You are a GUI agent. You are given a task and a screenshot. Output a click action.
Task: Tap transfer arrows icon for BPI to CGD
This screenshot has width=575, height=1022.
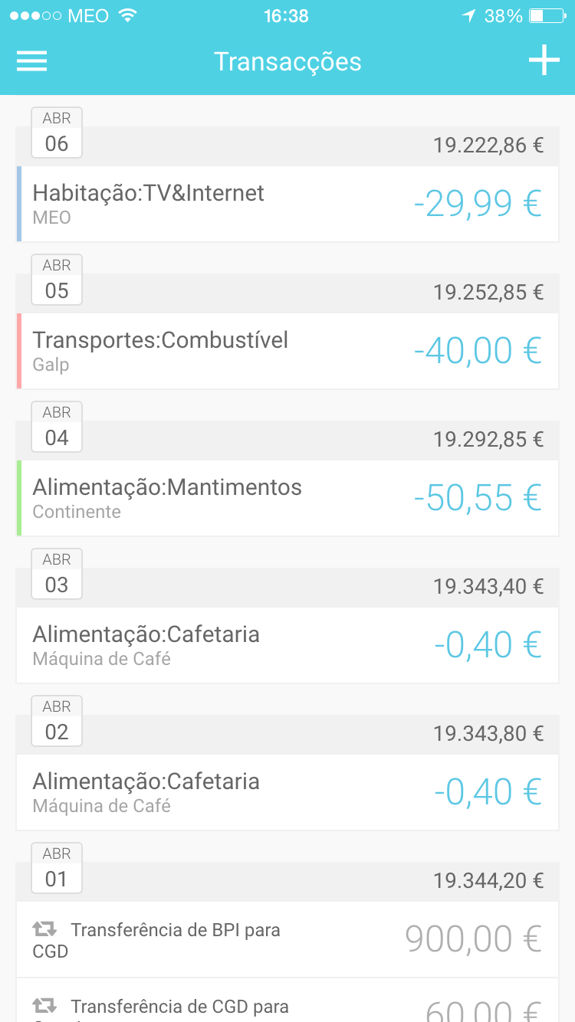click(x=44, y=929)
